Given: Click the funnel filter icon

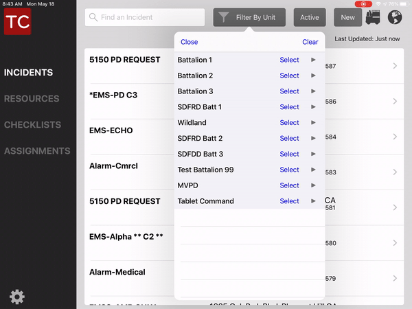Looking at the screenshot, I should click(x=225, y=17).
